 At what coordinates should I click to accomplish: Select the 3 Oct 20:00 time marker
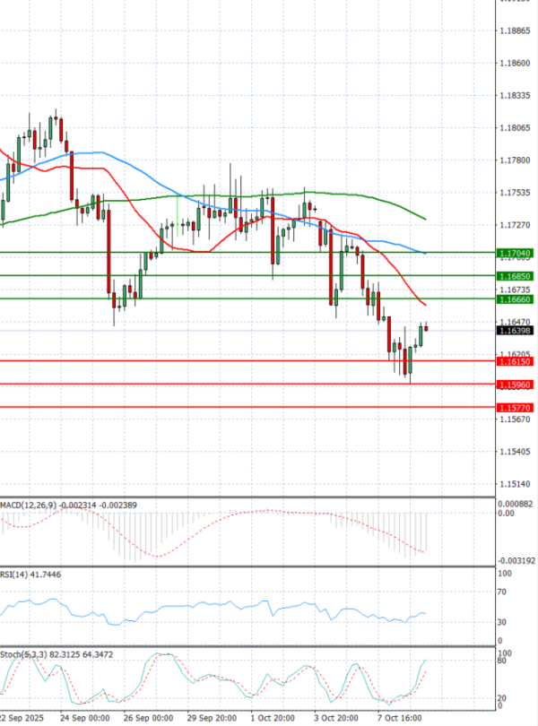tap(337, 718)
